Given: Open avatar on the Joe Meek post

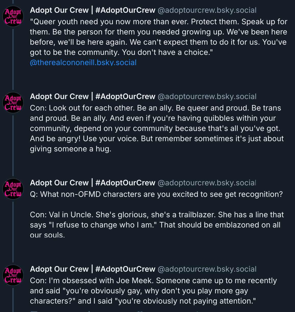Looking at the screenshot, I should [13, 275].
